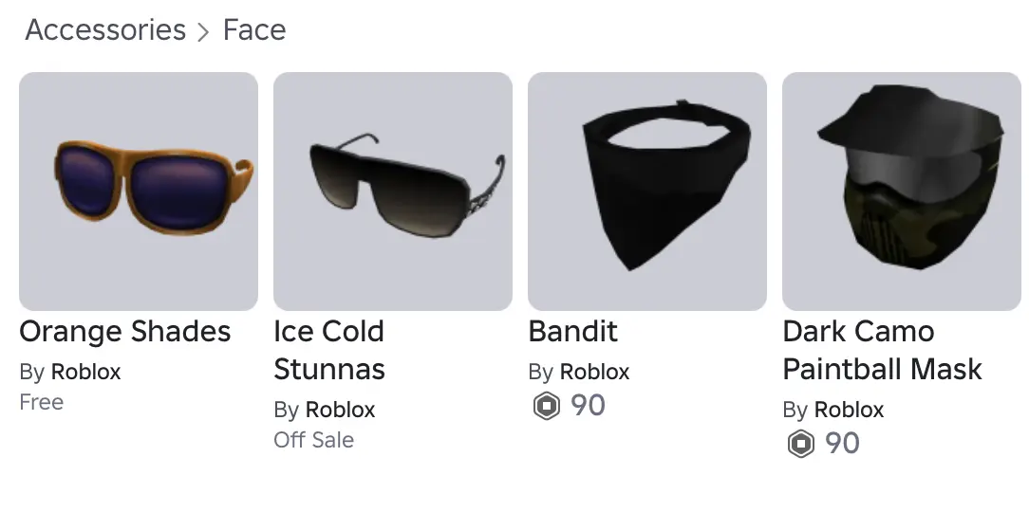The width and height of the screenshot is (1029, 512).
Task: Click the Bandit item title
Action: click(572, 332)
